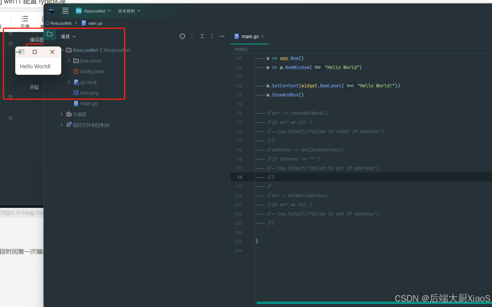The image size is (492, 307).
Task: Click the Hello World! label text
Action: [x=35, y=66]
